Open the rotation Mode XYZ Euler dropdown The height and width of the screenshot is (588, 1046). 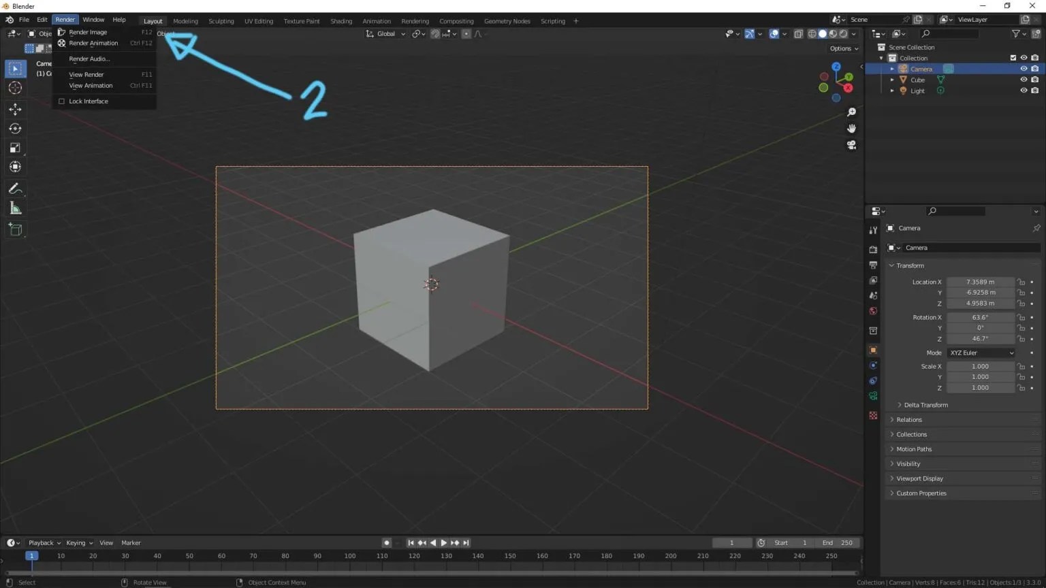click(981, 353)
